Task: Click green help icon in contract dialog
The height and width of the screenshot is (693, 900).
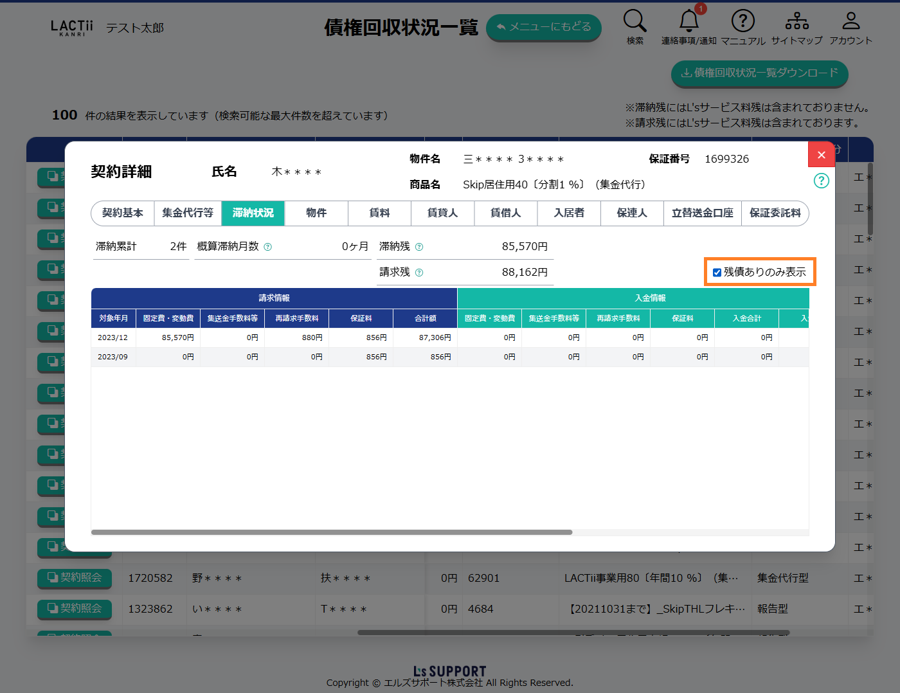Action: pyautogui.click(x=821, y=181)
